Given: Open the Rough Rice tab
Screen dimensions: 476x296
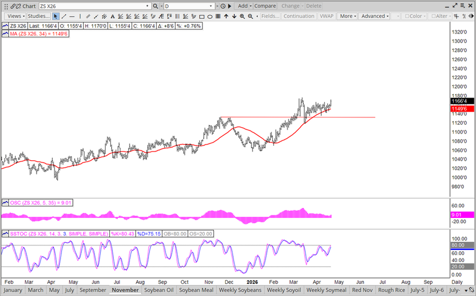Looking at the screenshot, I should point(392,290).
